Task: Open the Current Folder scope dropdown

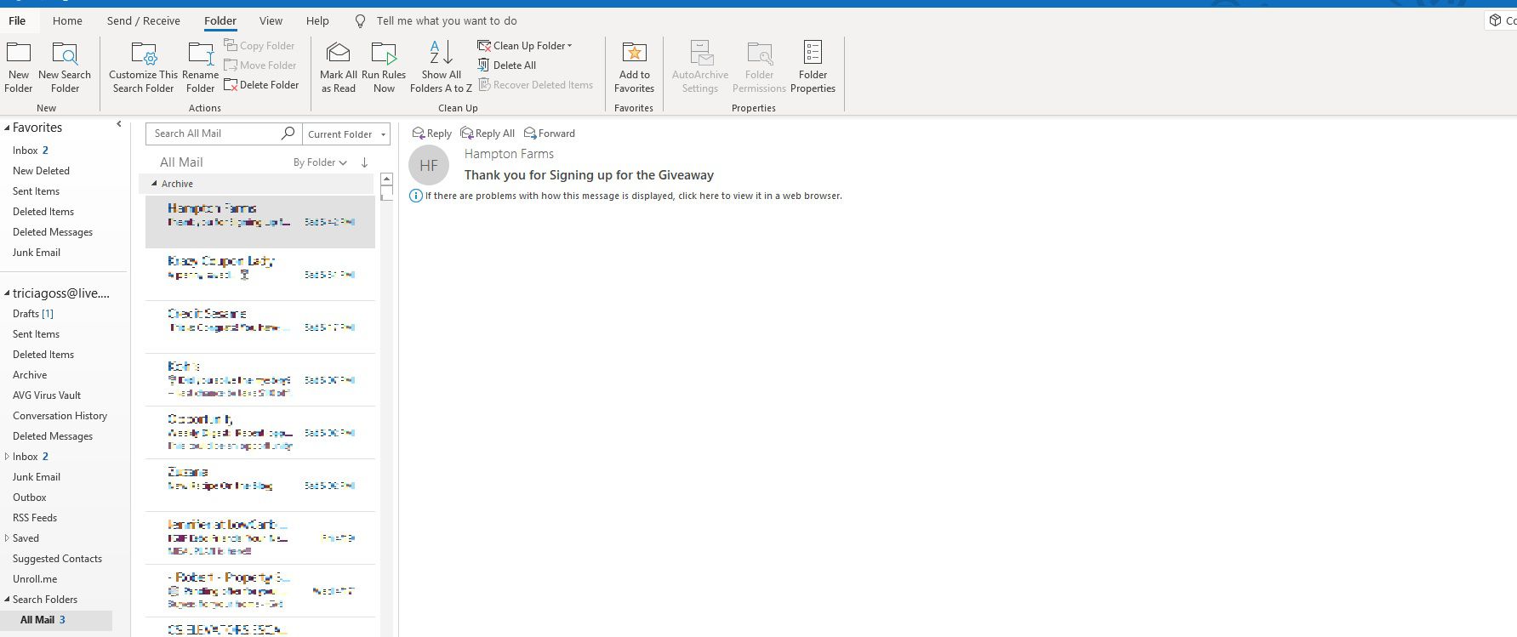Action: [346, 134]
